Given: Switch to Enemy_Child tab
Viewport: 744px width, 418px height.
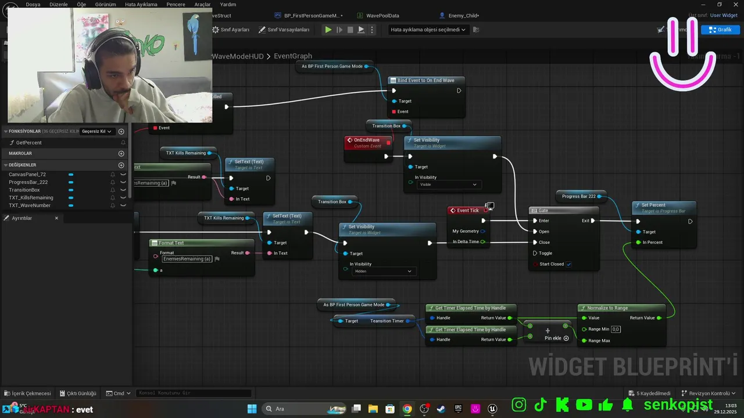Looking at the screenshot, I should click(x=460, y=16).
